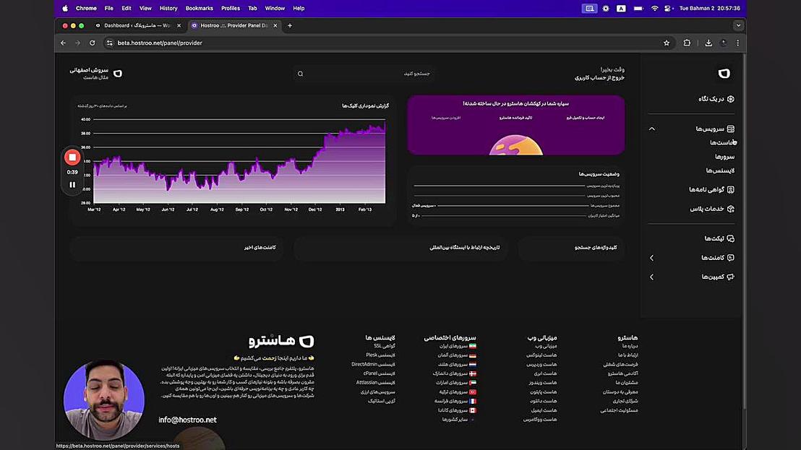
Task: Open the درباره ما footer link
Action: [x=630, y=346]
